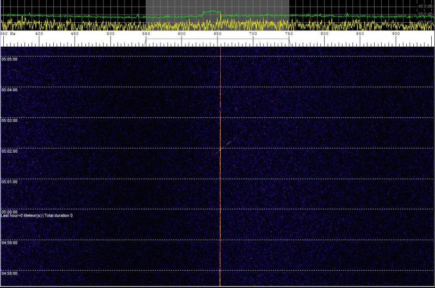Click the 850 label on frequency scale

click(360, 34)
